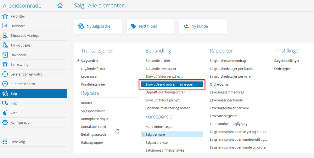Open Salgslønnsomhetsanalyse link
Viewport: 314px width, 158px height.
pyautogui.click(x=165, y=150)
